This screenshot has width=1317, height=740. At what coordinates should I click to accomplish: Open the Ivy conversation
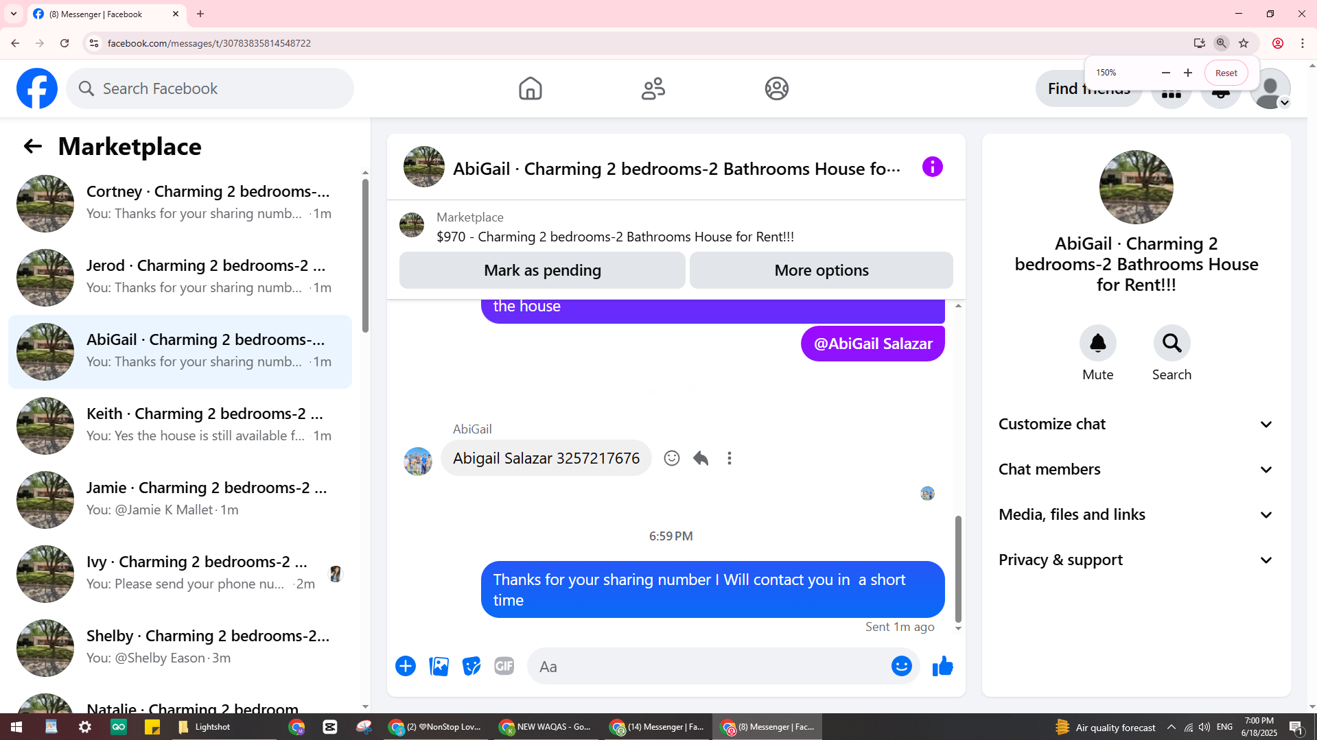click(x=180, y=574)
